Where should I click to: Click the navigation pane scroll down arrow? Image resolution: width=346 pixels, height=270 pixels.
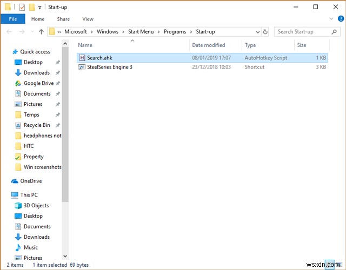click(x=65, y=256)
